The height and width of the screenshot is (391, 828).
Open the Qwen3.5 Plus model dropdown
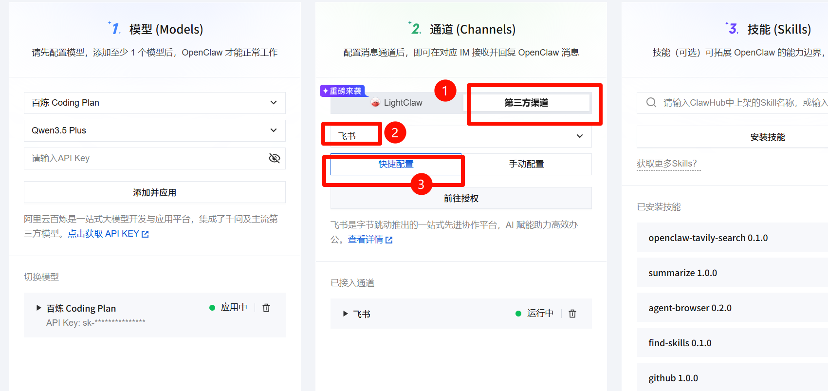coord(154,130)
